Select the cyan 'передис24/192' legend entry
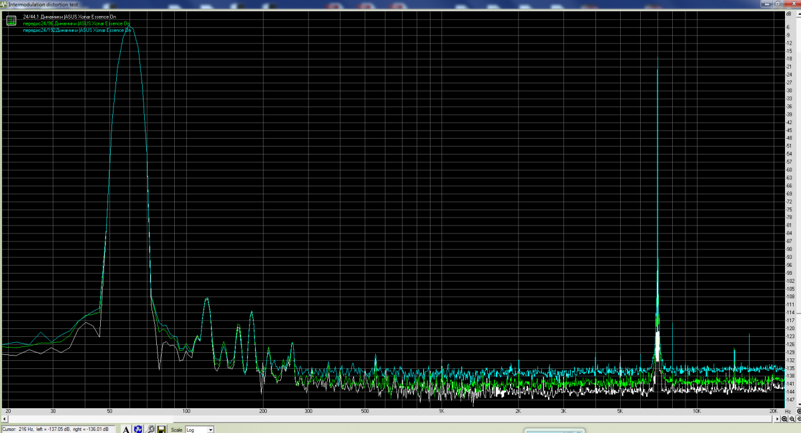Screen dimensions: 801x433 point(76,30)
